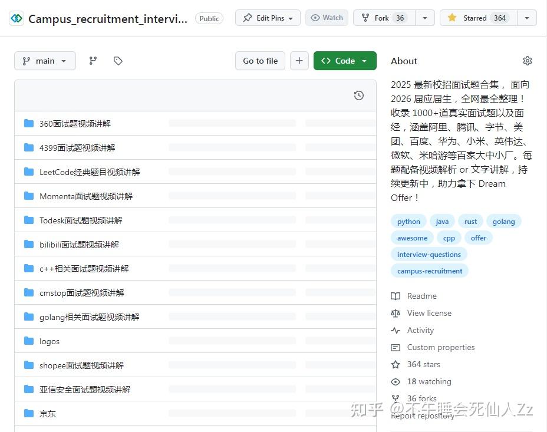This screenshot has height=432, width=547.
Task: Toggle Watch for this repository
Action: coord(326,18)
